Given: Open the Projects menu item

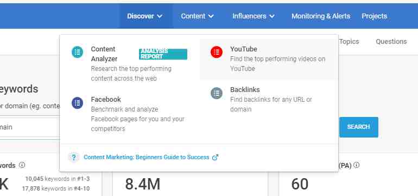Looking at the screenshot, I should click(x=374, y=16).
